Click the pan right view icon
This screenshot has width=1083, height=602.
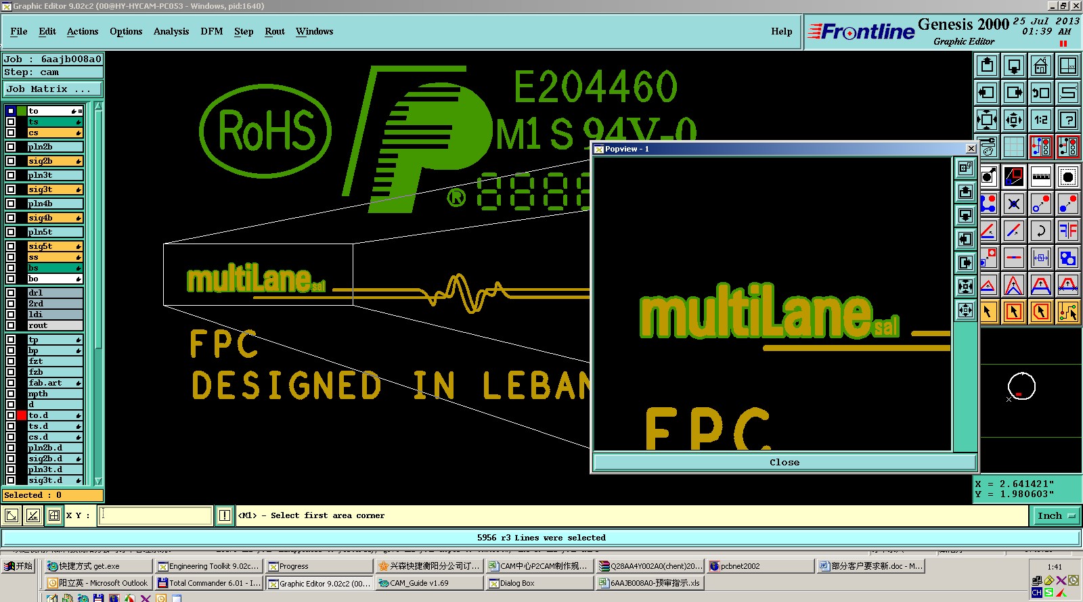(x=1014, y=93)
